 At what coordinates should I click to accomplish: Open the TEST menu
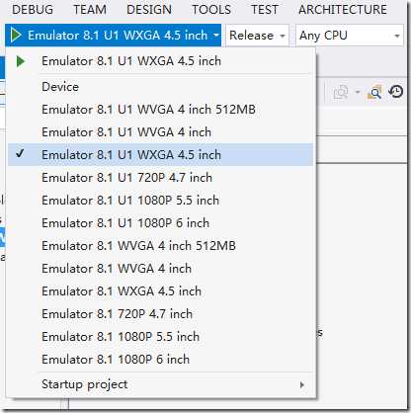265,10
